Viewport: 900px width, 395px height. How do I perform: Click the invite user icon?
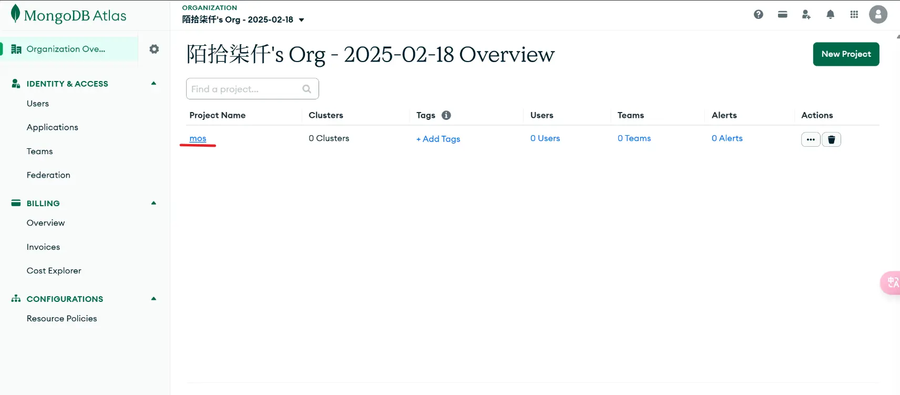coord(806,15)
